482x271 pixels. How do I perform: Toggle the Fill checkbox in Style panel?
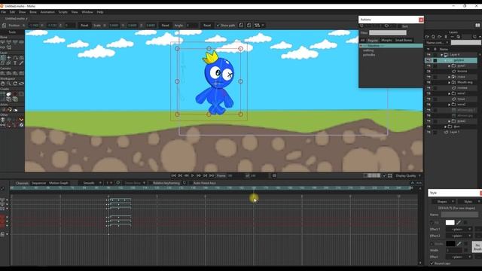tap(432, 223)
